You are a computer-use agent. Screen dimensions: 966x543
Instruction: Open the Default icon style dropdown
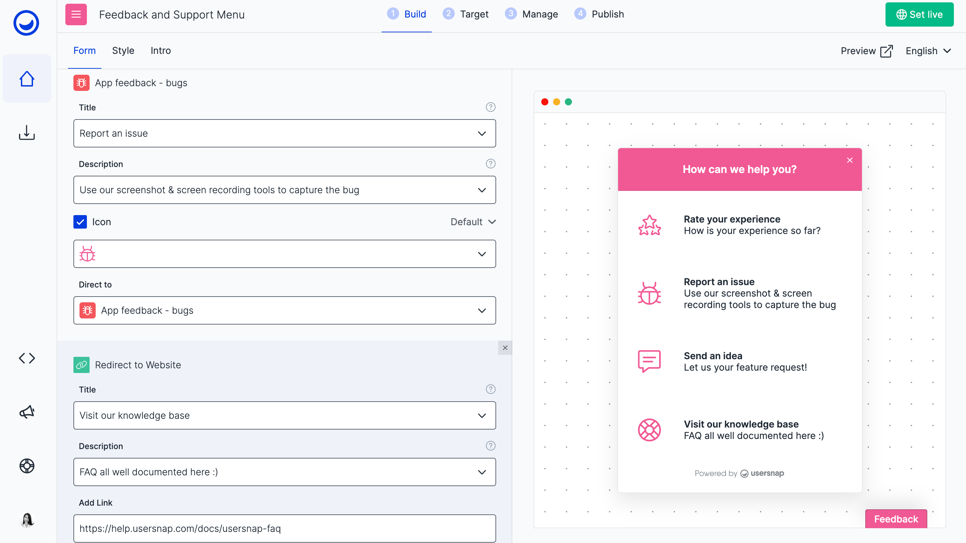coord(472,222)
